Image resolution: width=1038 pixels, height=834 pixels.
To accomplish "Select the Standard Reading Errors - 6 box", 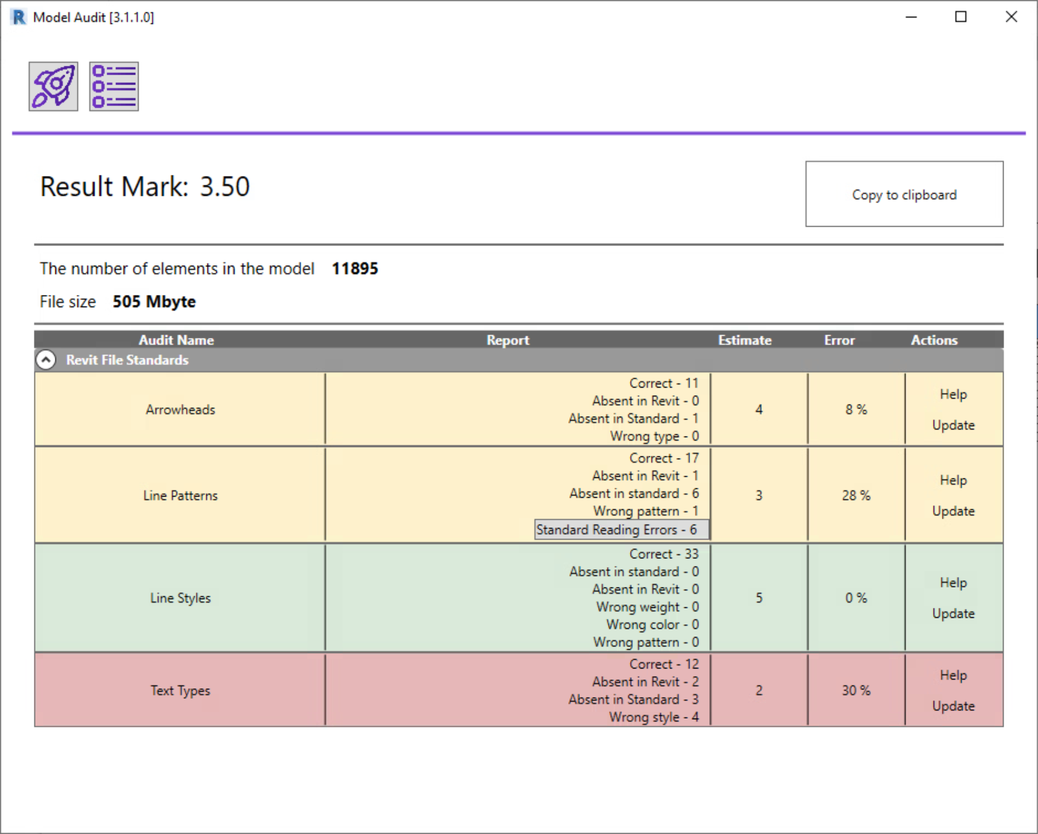I will pyautogui.click(x=621, y=530).
